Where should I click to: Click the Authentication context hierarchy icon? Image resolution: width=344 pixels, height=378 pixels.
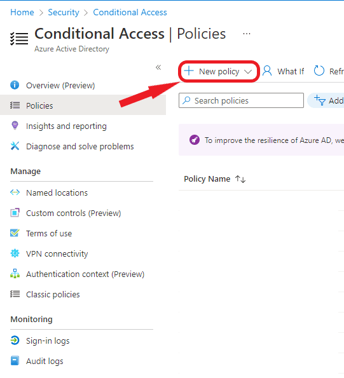tap(15, 274)
